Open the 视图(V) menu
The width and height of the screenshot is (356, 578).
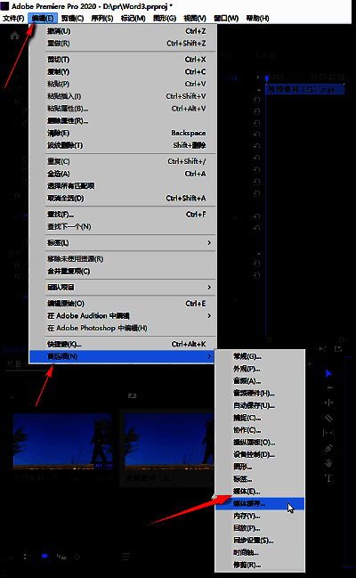(195, 18)
